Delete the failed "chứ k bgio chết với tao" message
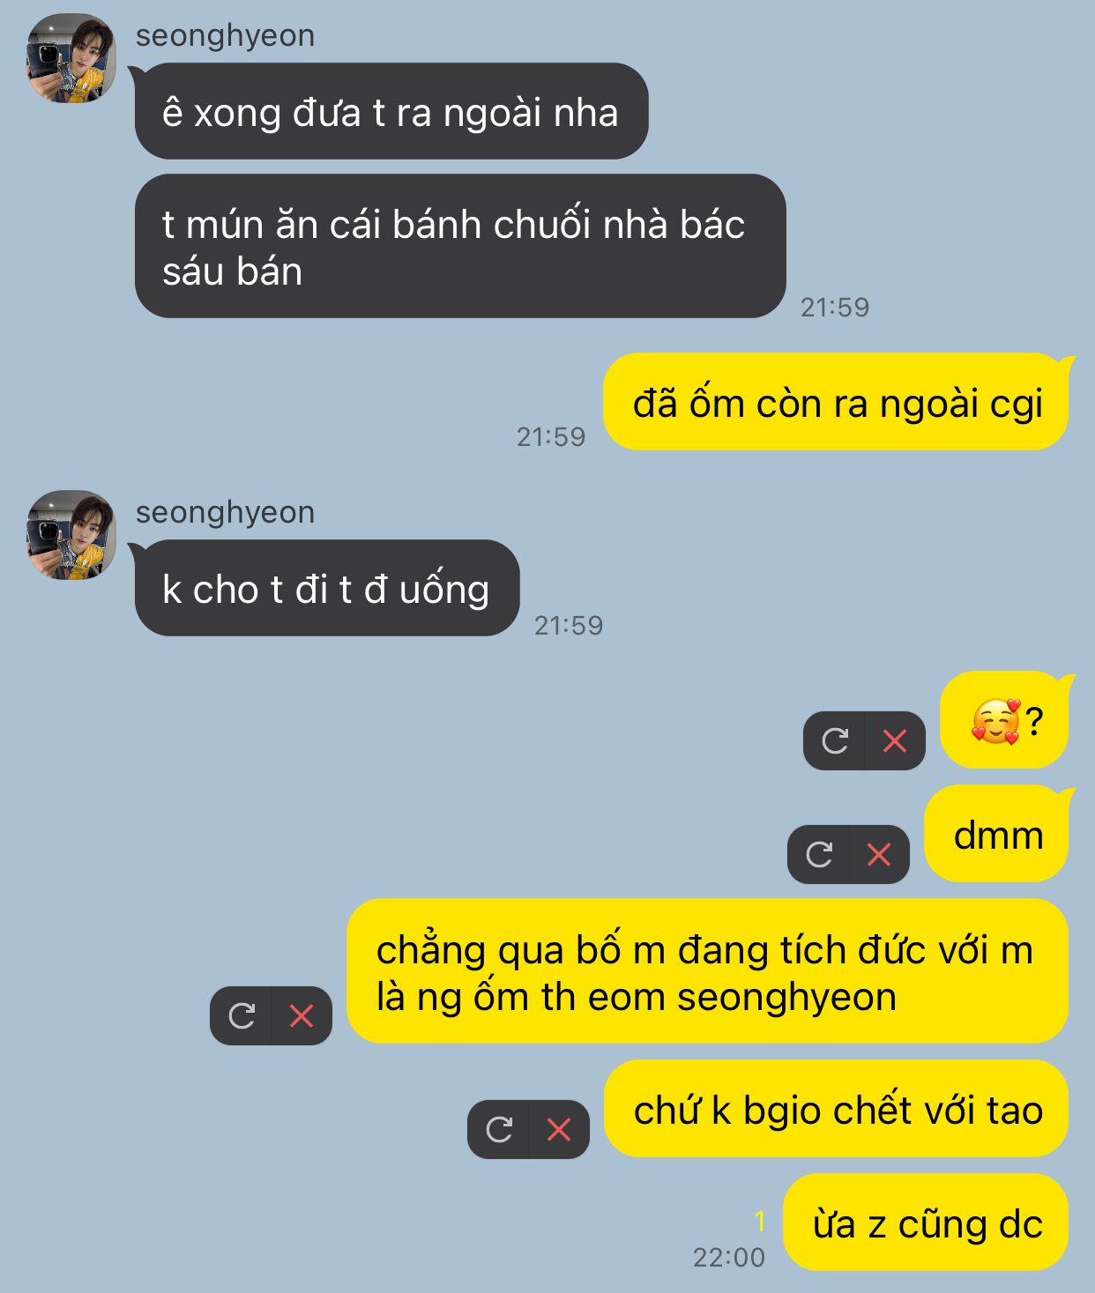The height and width of the screenshot is (1293, 1095). [559, 1129]
